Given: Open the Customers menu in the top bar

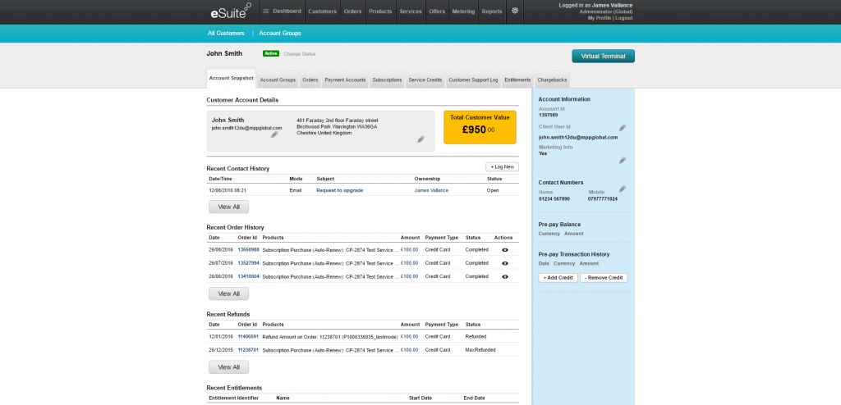Looking at the screenshot, I should click(x=322, y=11).
